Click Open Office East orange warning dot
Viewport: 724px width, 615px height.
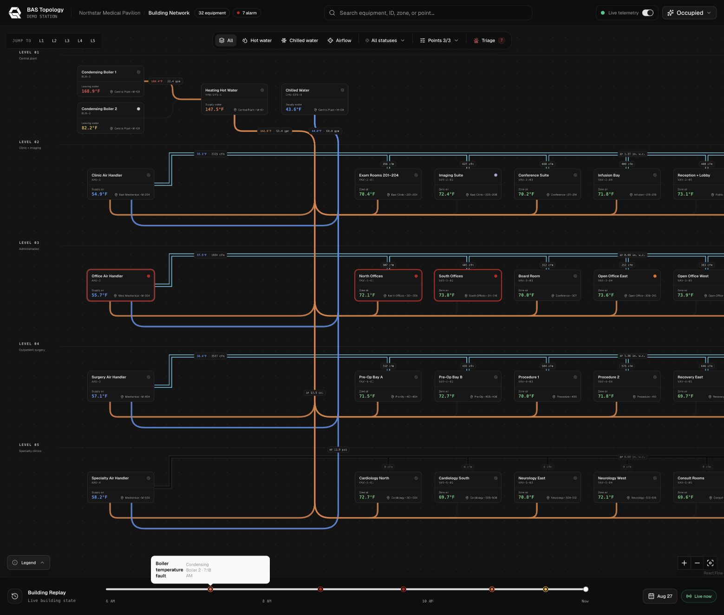coord(655,276)
